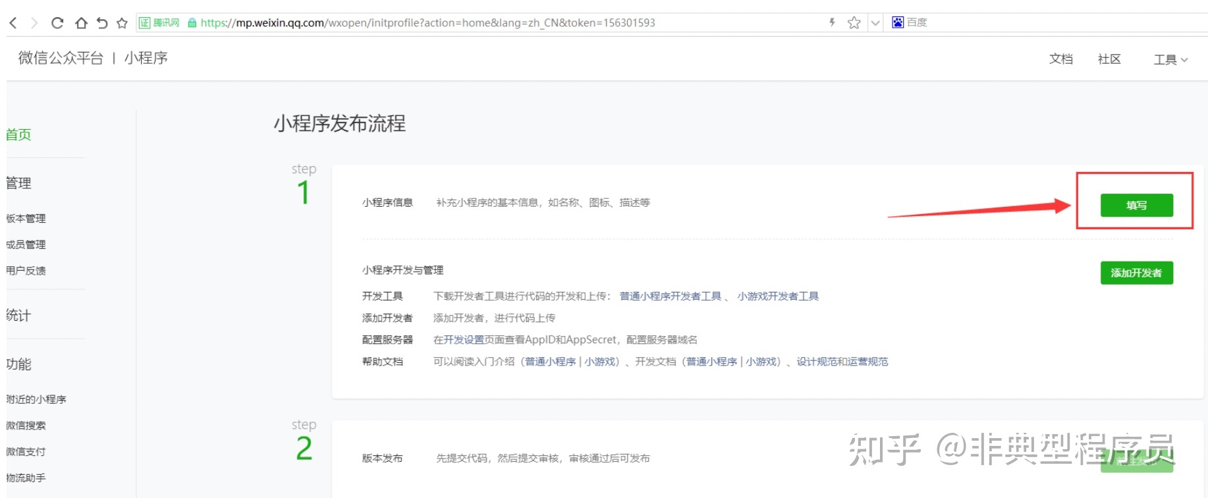
Task: Open the 文档 link in header
Action: point(1060,59)
